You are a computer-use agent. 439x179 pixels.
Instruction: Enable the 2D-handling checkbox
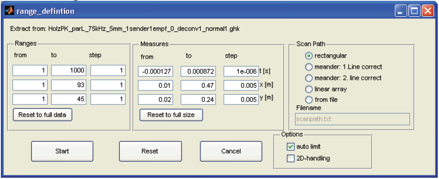tap(291, 158)
